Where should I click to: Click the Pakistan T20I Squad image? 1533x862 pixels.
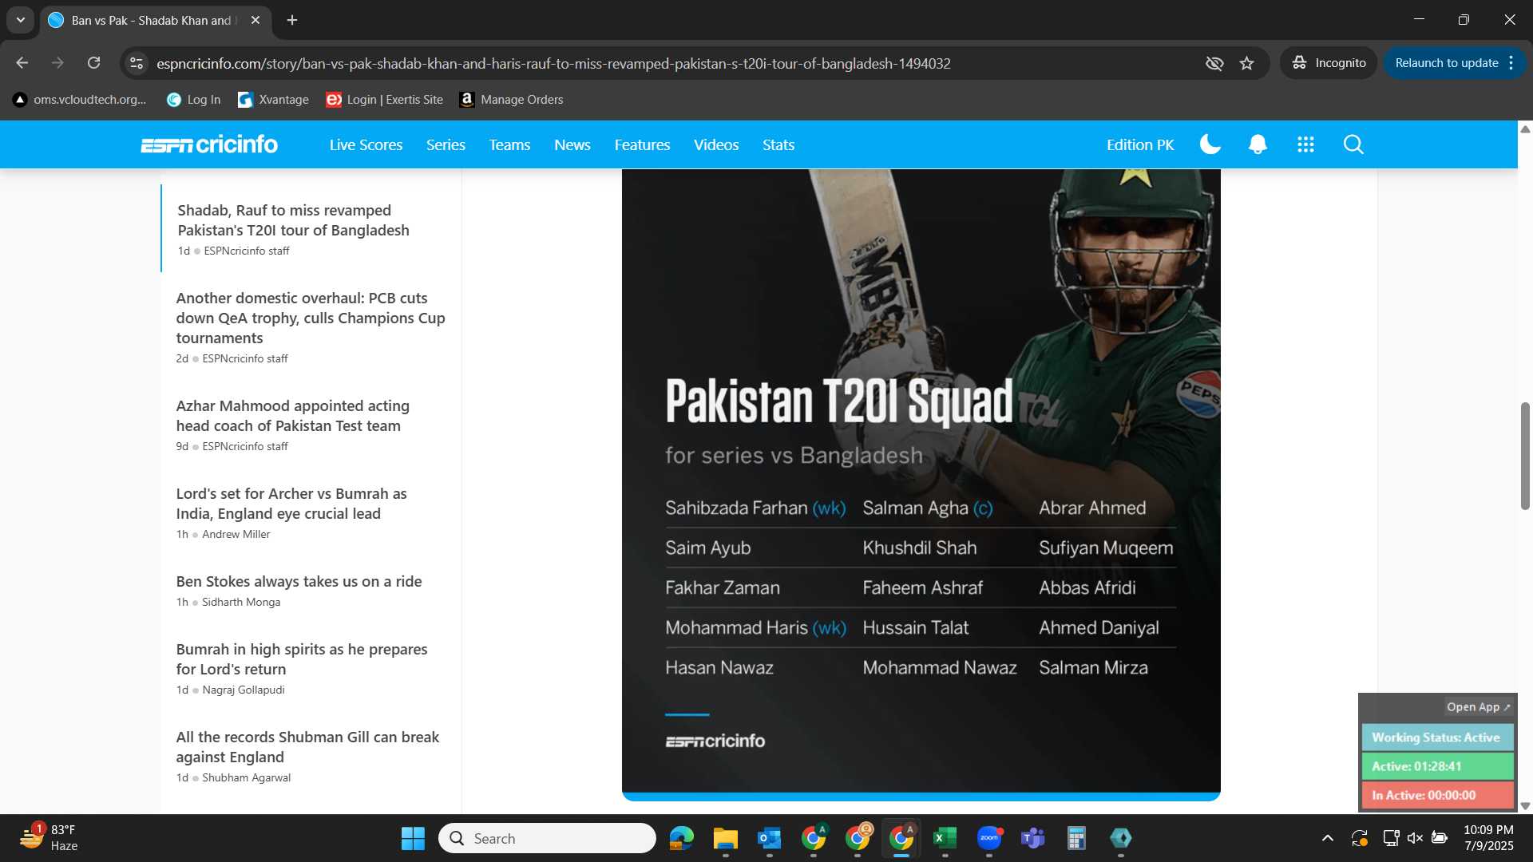pyautogui.click(x=921, y=484)
